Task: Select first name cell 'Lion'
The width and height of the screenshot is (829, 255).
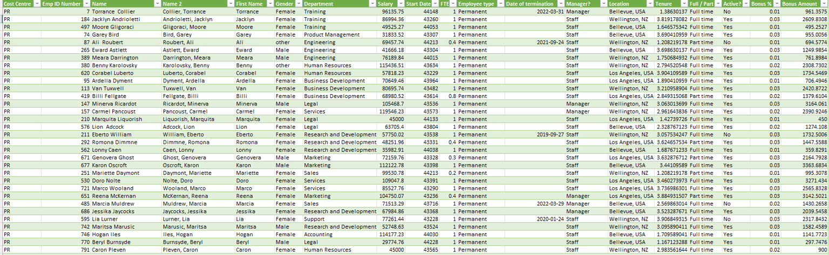Action: 255,127
